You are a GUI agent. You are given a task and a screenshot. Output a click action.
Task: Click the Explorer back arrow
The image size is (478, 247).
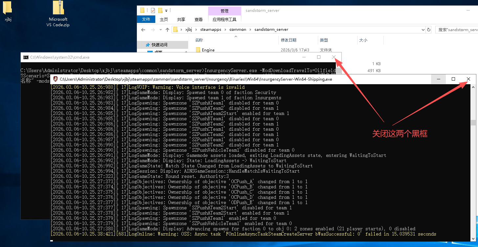pos(143,29)
